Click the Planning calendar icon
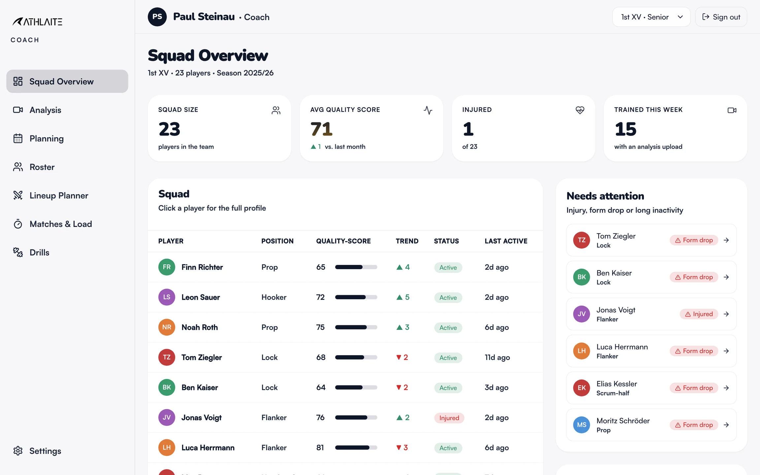 [x=18, y=139]
